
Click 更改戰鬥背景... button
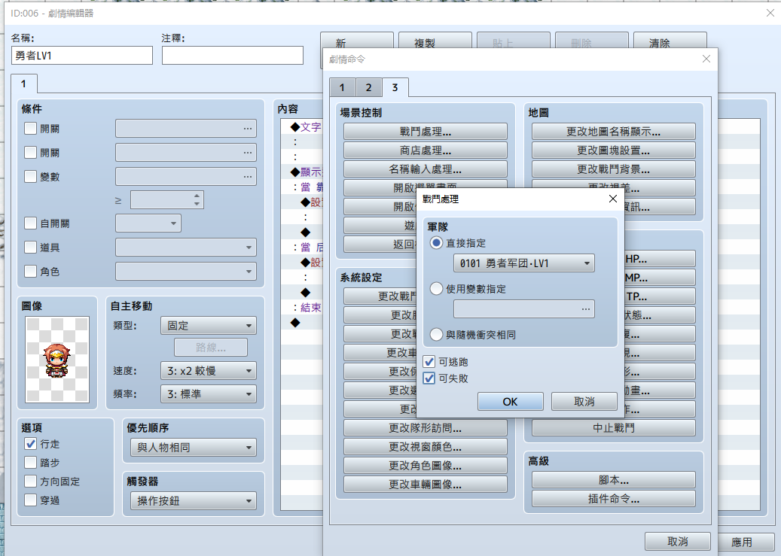pyautogui.click(x=614, y=169)
